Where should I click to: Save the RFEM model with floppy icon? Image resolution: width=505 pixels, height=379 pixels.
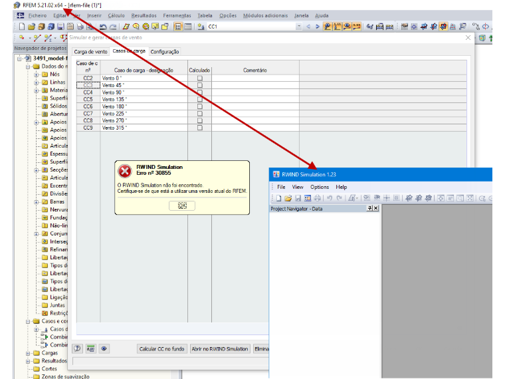point(60,27)
